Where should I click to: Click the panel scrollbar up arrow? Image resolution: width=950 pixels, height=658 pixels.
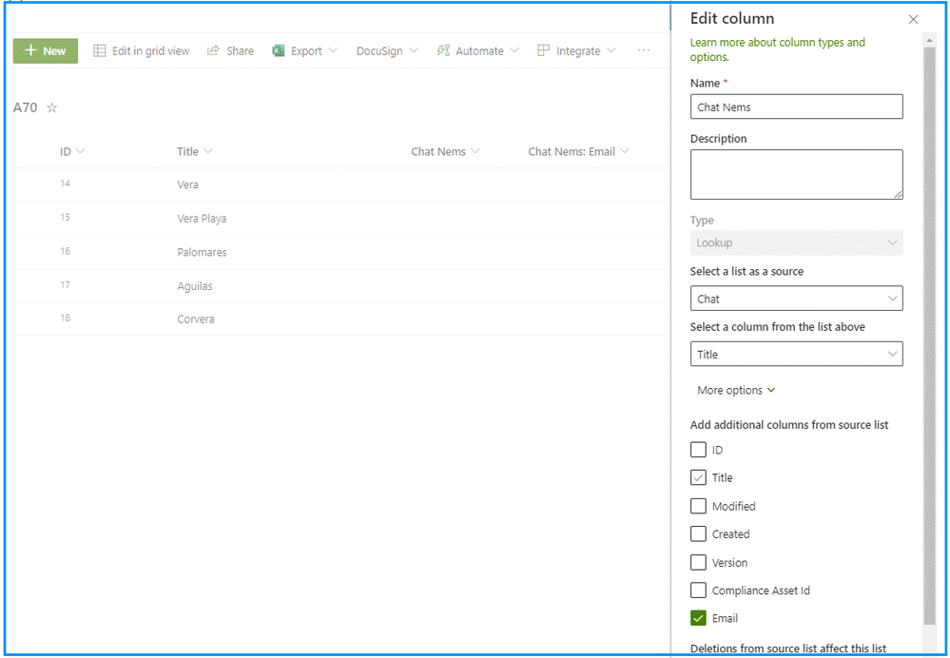(929, 40)
